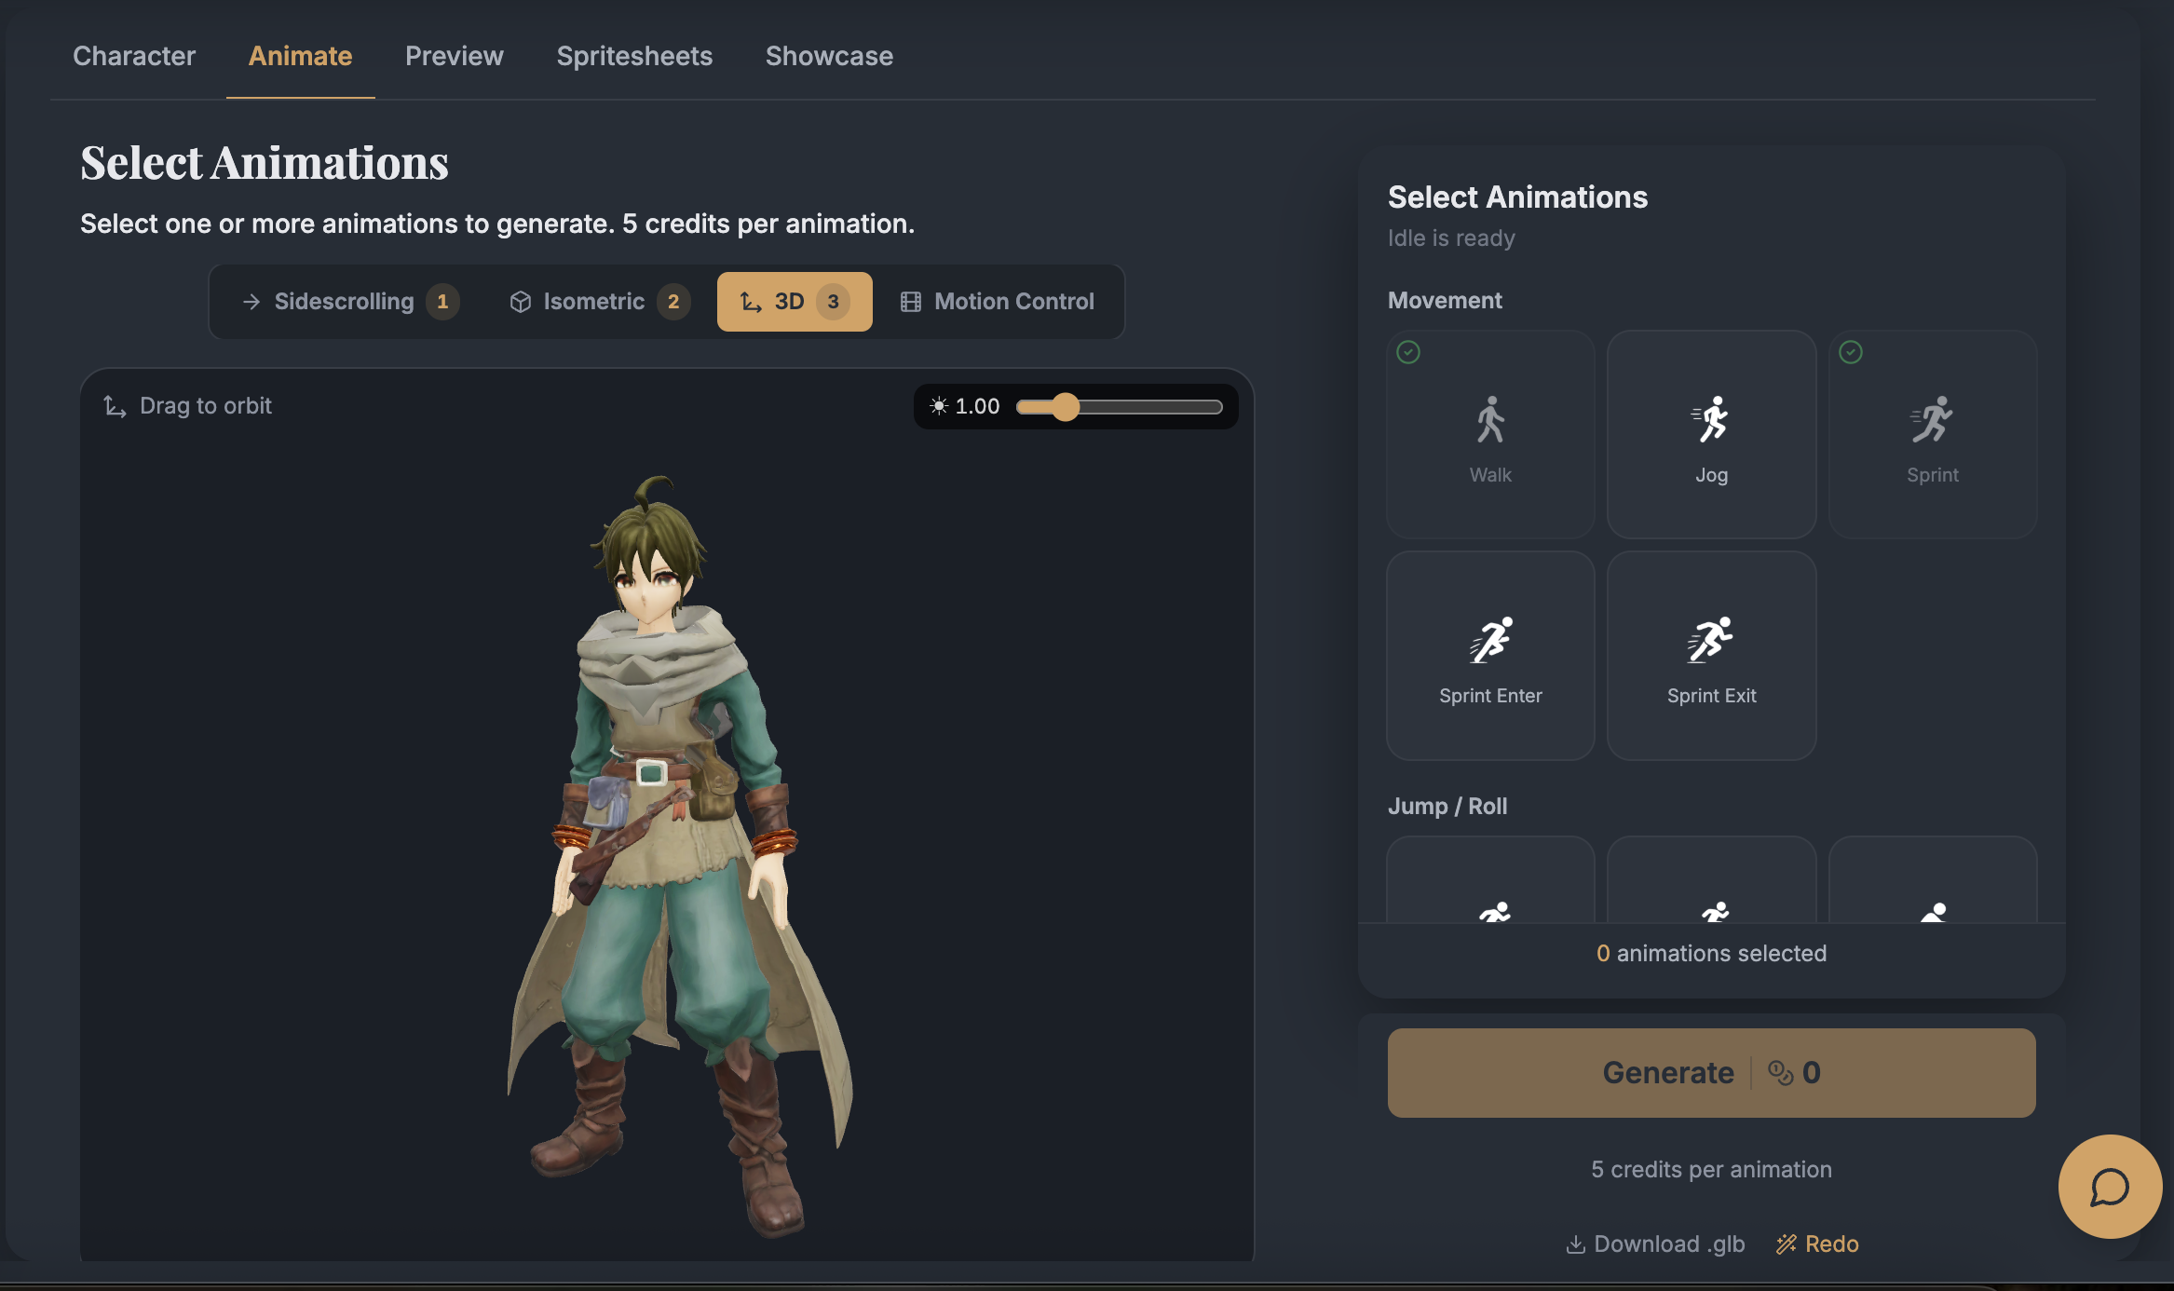Click the Generate button

[1711, 1073]
